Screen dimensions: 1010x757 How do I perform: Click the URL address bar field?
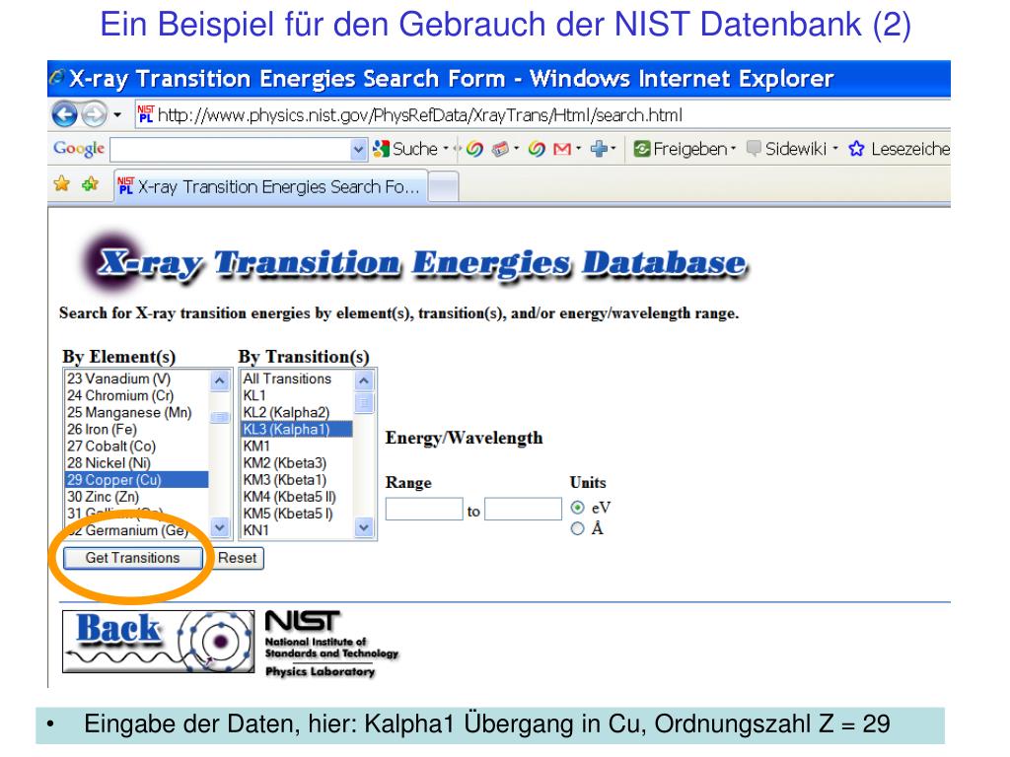tap(542, 115)
